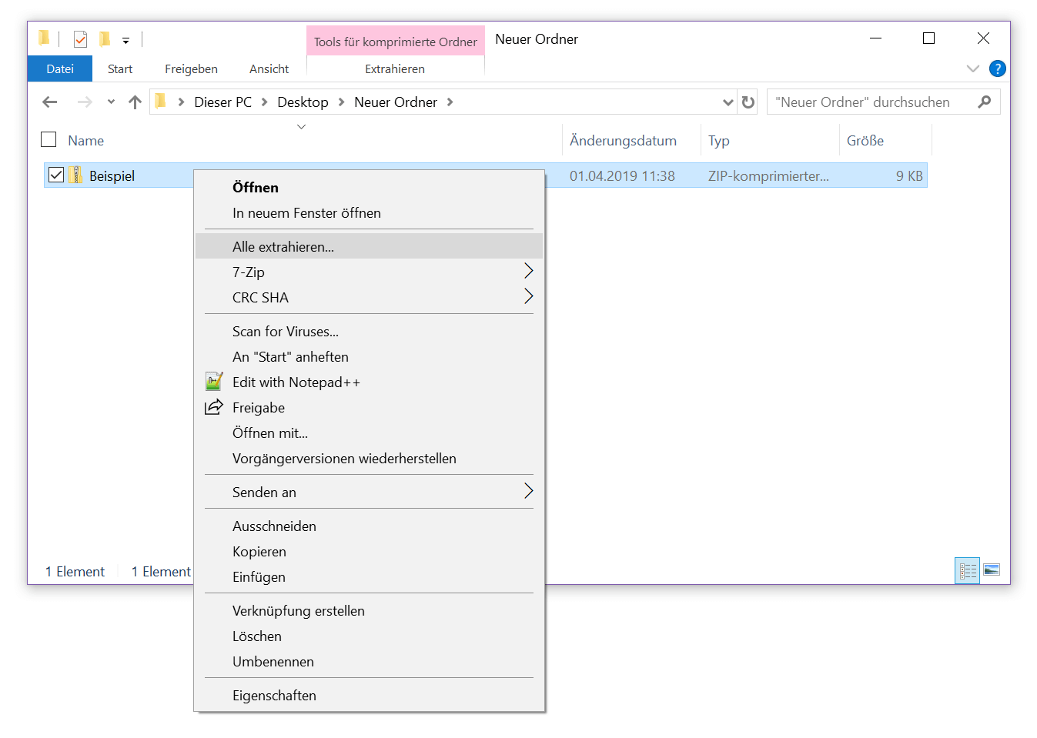Choose Edit with Notepad++
This screenshot has height=738, width=1037.
[x=369, y=382]
